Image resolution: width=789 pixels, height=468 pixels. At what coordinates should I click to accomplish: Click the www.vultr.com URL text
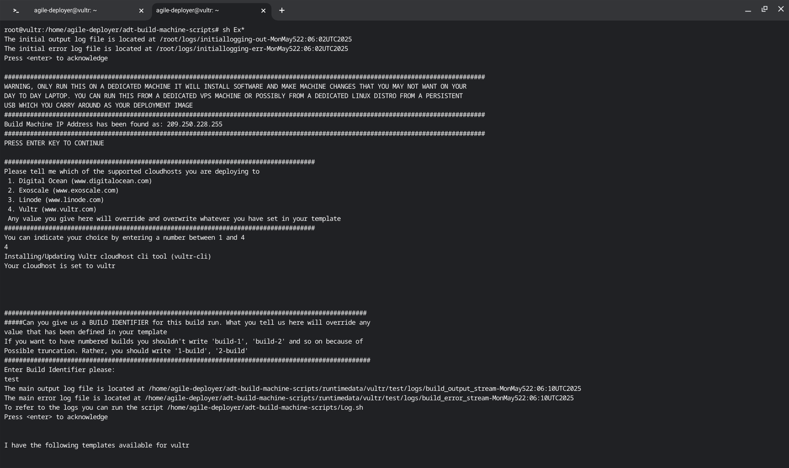(69, 209)
